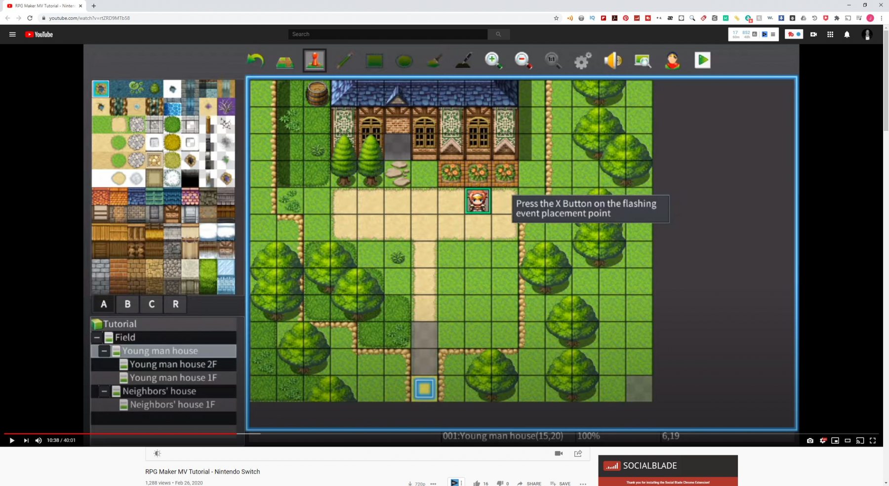Open the event search icon
This screenshot has height=486, width=889.
tap(643, 61)
